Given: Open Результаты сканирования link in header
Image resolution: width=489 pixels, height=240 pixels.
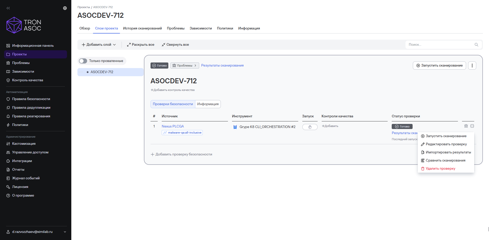Looking at the screenshot, I should [x=222, y=65].
